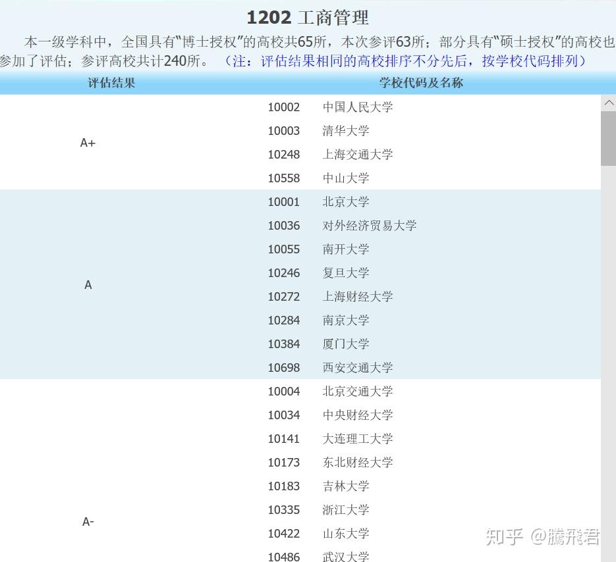Click school code 10335

284,510
